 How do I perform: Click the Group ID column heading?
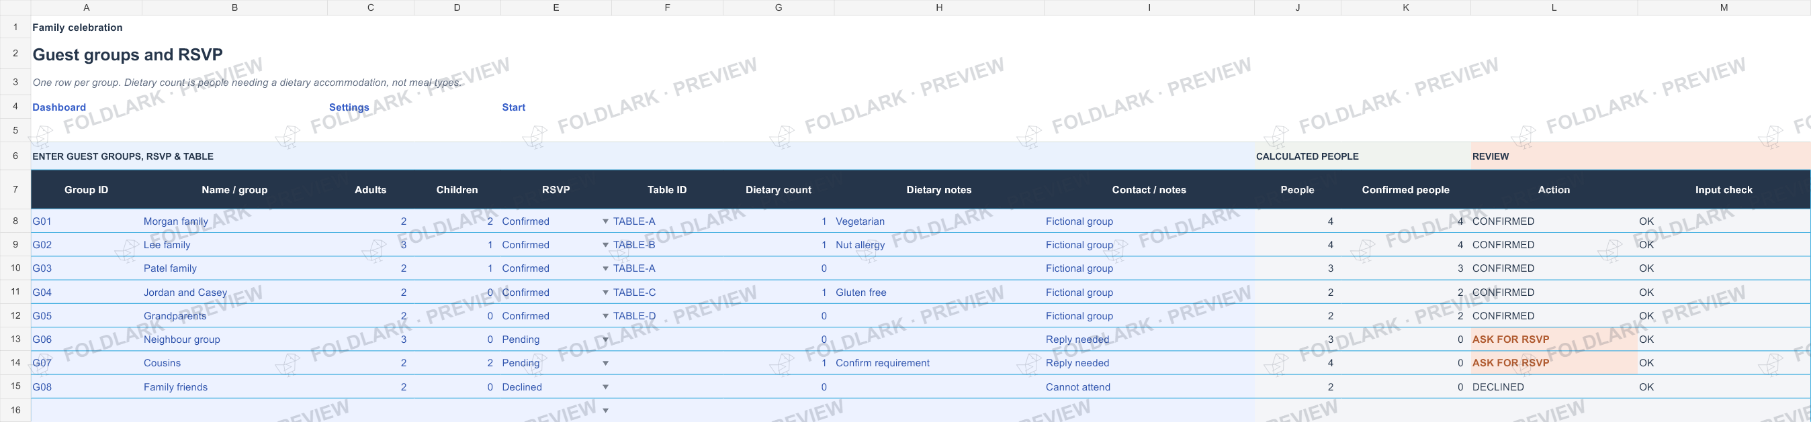point(87,190)
